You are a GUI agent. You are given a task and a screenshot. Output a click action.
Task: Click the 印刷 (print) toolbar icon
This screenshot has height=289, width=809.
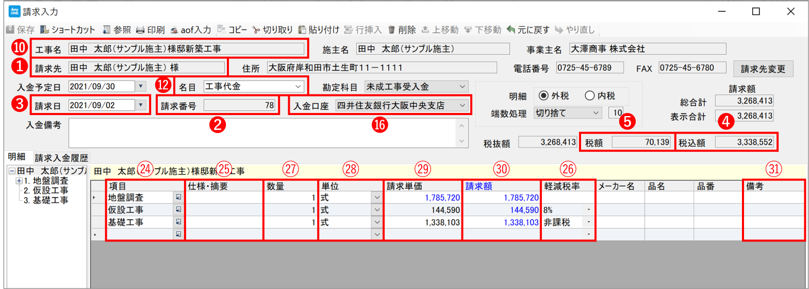coord(140,30)
